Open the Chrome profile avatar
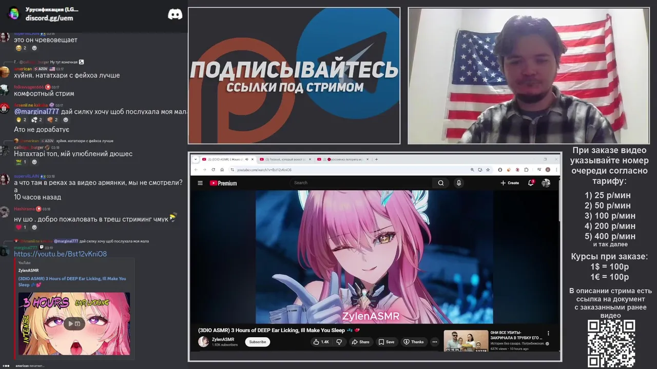This screenshot has width=657, height=369. pyautogui.click(x=548, y=170)
